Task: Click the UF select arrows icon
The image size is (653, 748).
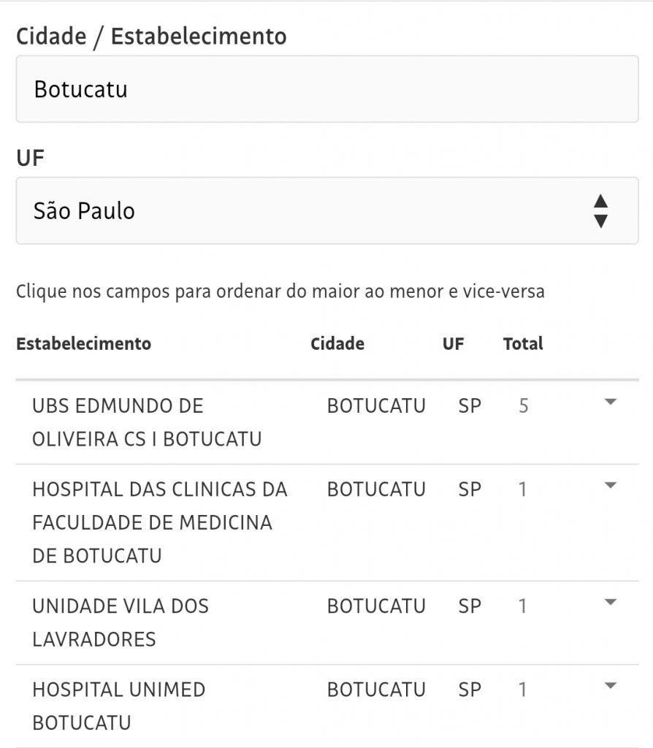Action: click(600, 211)
